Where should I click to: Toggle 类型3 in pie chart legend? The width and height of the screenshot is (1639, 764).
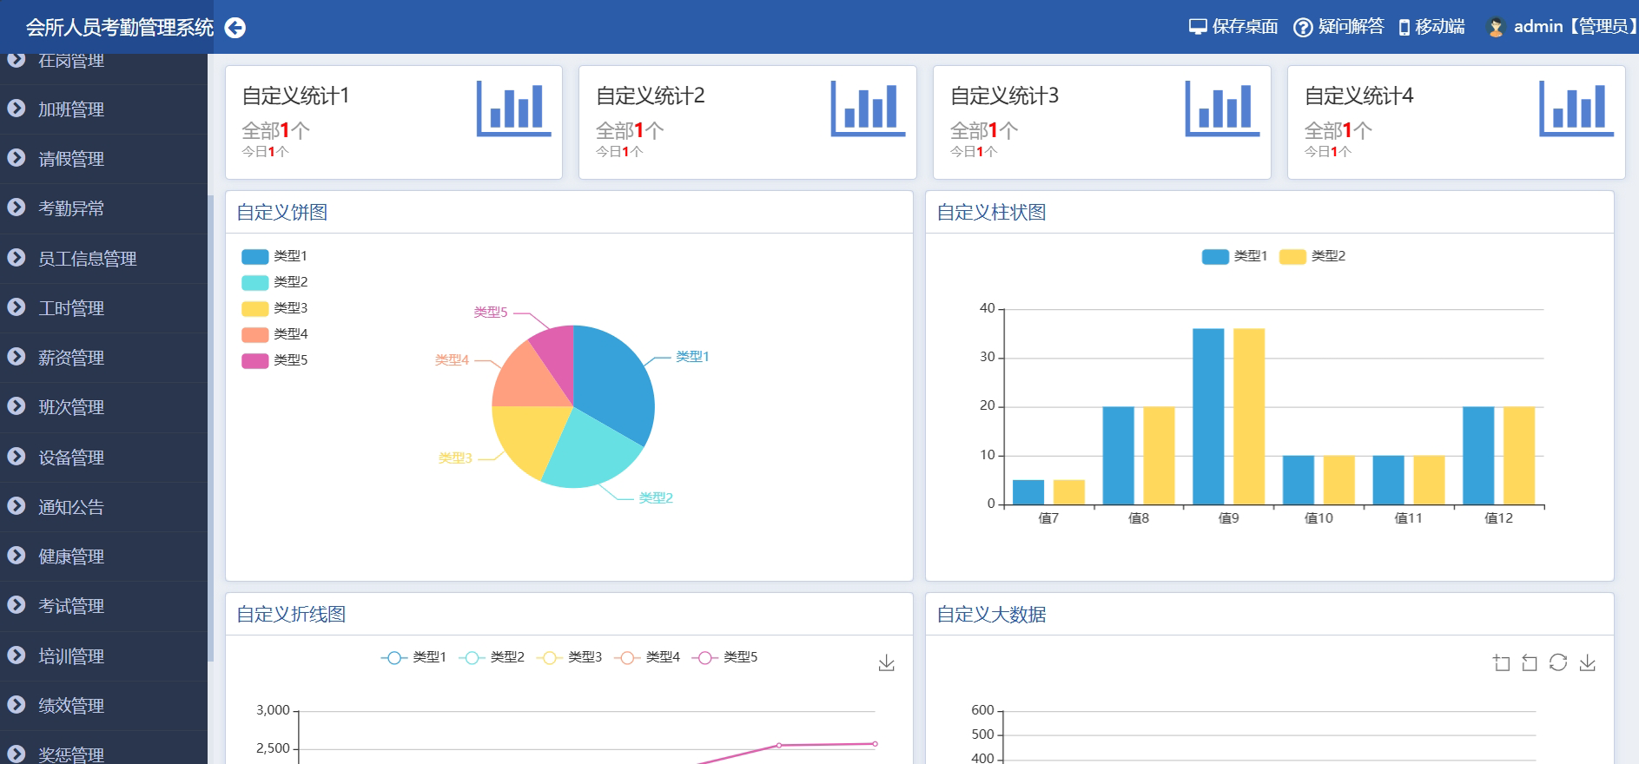click(x=274, y=308)
